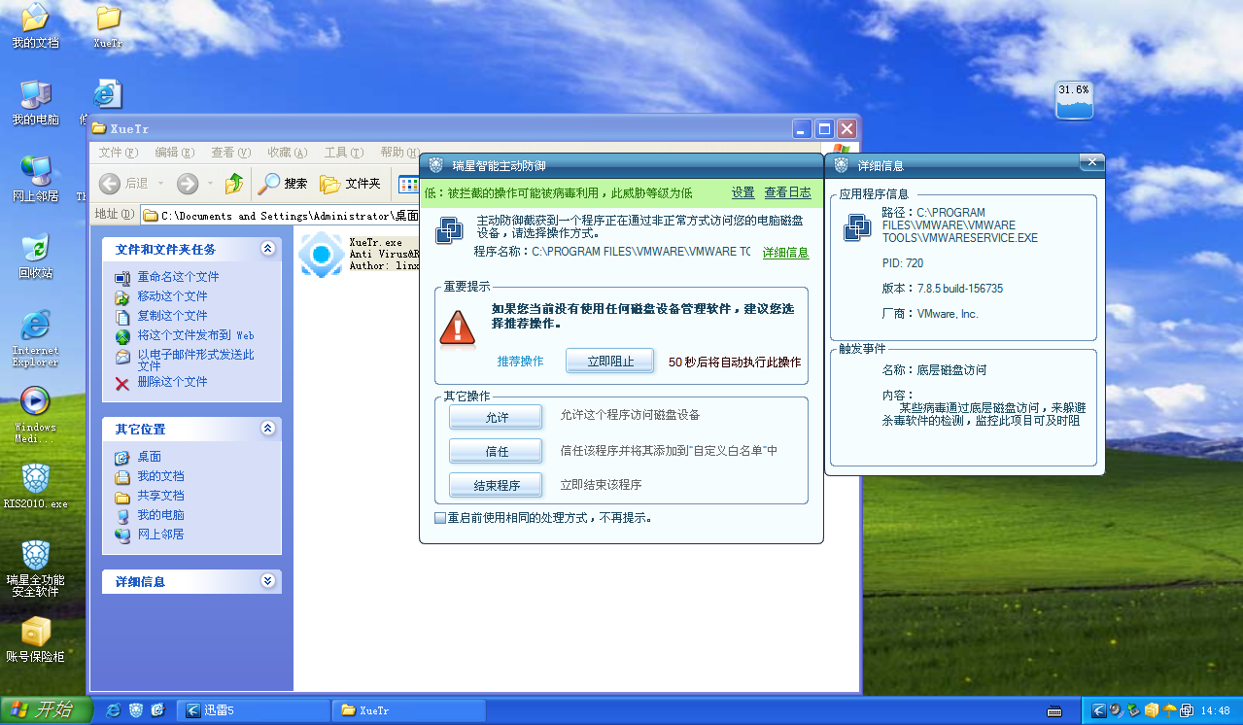Expand 详细信息 panel in Explorer sidebar

[268, 581]
